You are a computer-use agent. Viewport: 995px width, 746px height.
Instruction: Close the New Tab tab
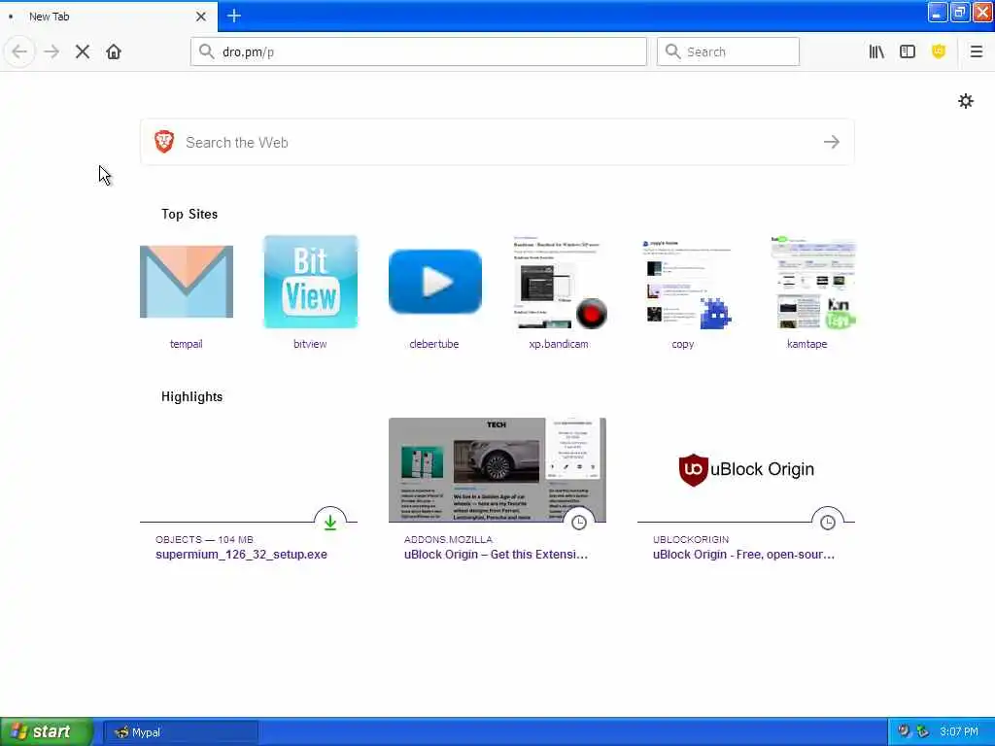(x=201, y=17)
